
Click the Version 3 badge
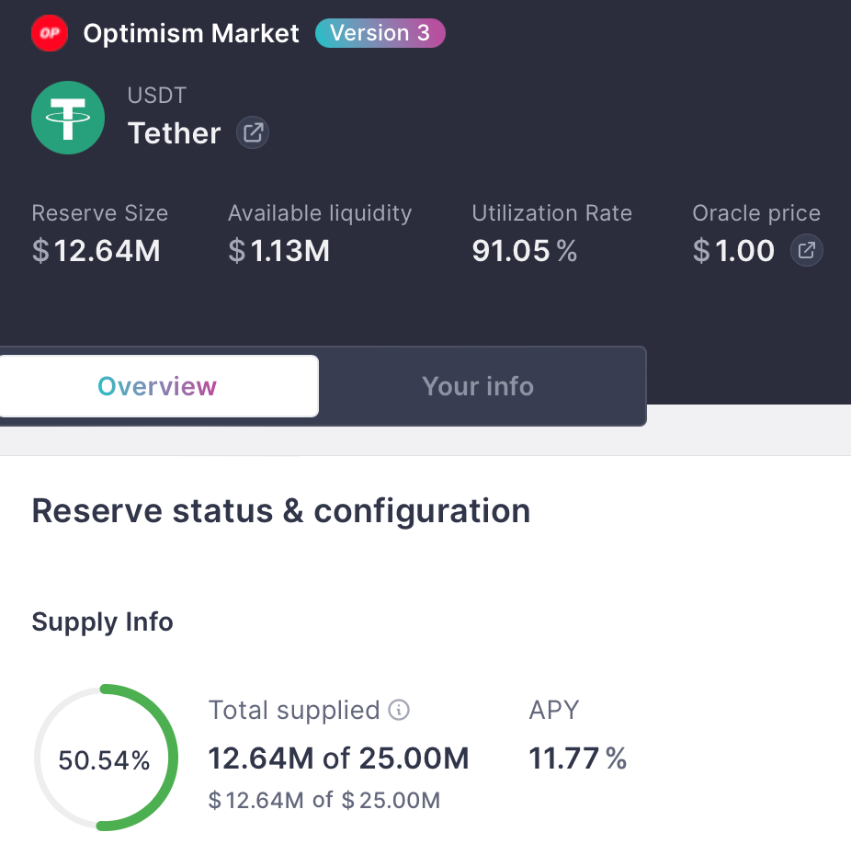[x=380, y=32]
